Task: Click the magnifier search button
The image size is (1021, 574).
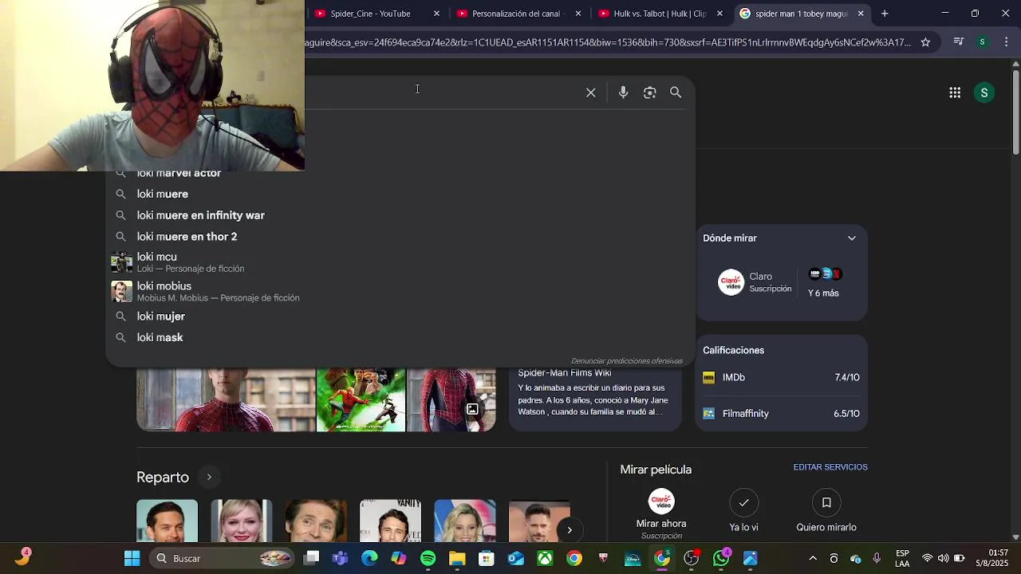Action: [676, 92]
